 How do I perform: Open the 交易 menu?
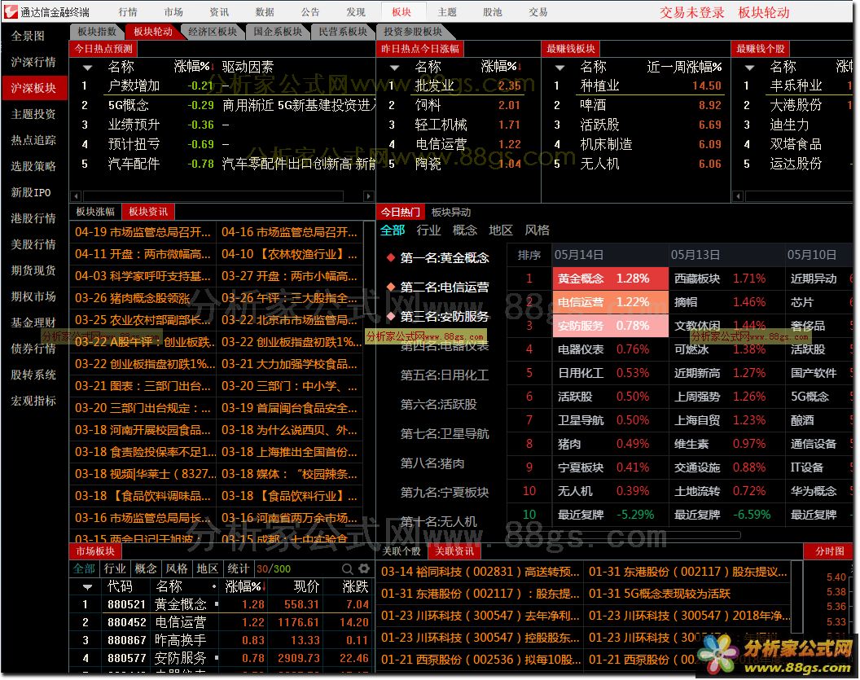click(537, 11)
